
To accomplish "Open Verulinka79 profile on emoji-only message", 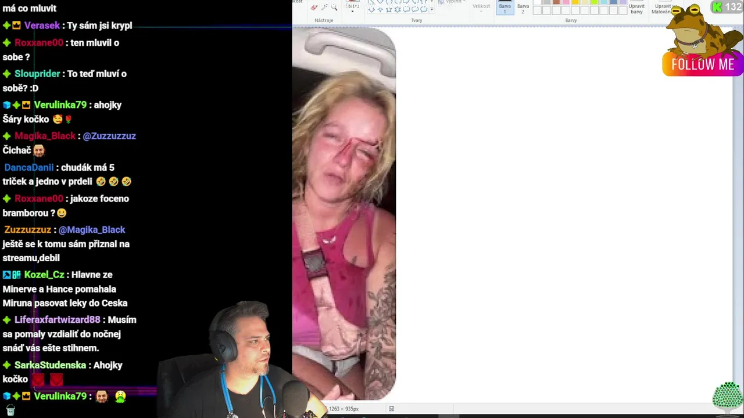I will click(x=60, y=397).
